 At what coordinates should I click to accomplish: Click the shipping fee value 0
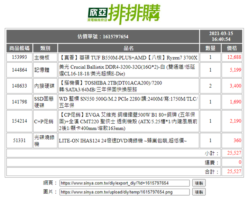(240, 162)
